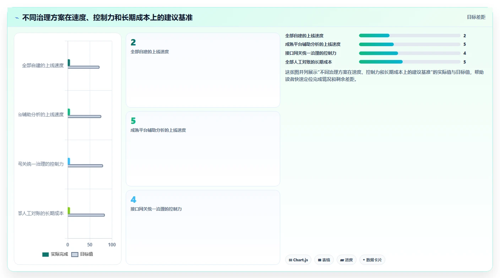Screen dimensions: 500x278
Task: Select the 表格 tag chip
Action: [324, 260]
